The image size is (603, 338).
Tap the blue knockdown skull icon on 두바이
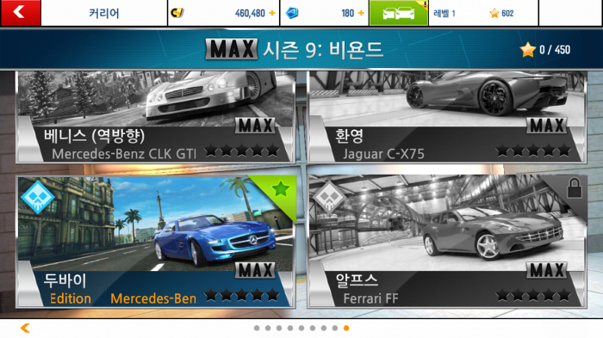[x=38, y=197]
